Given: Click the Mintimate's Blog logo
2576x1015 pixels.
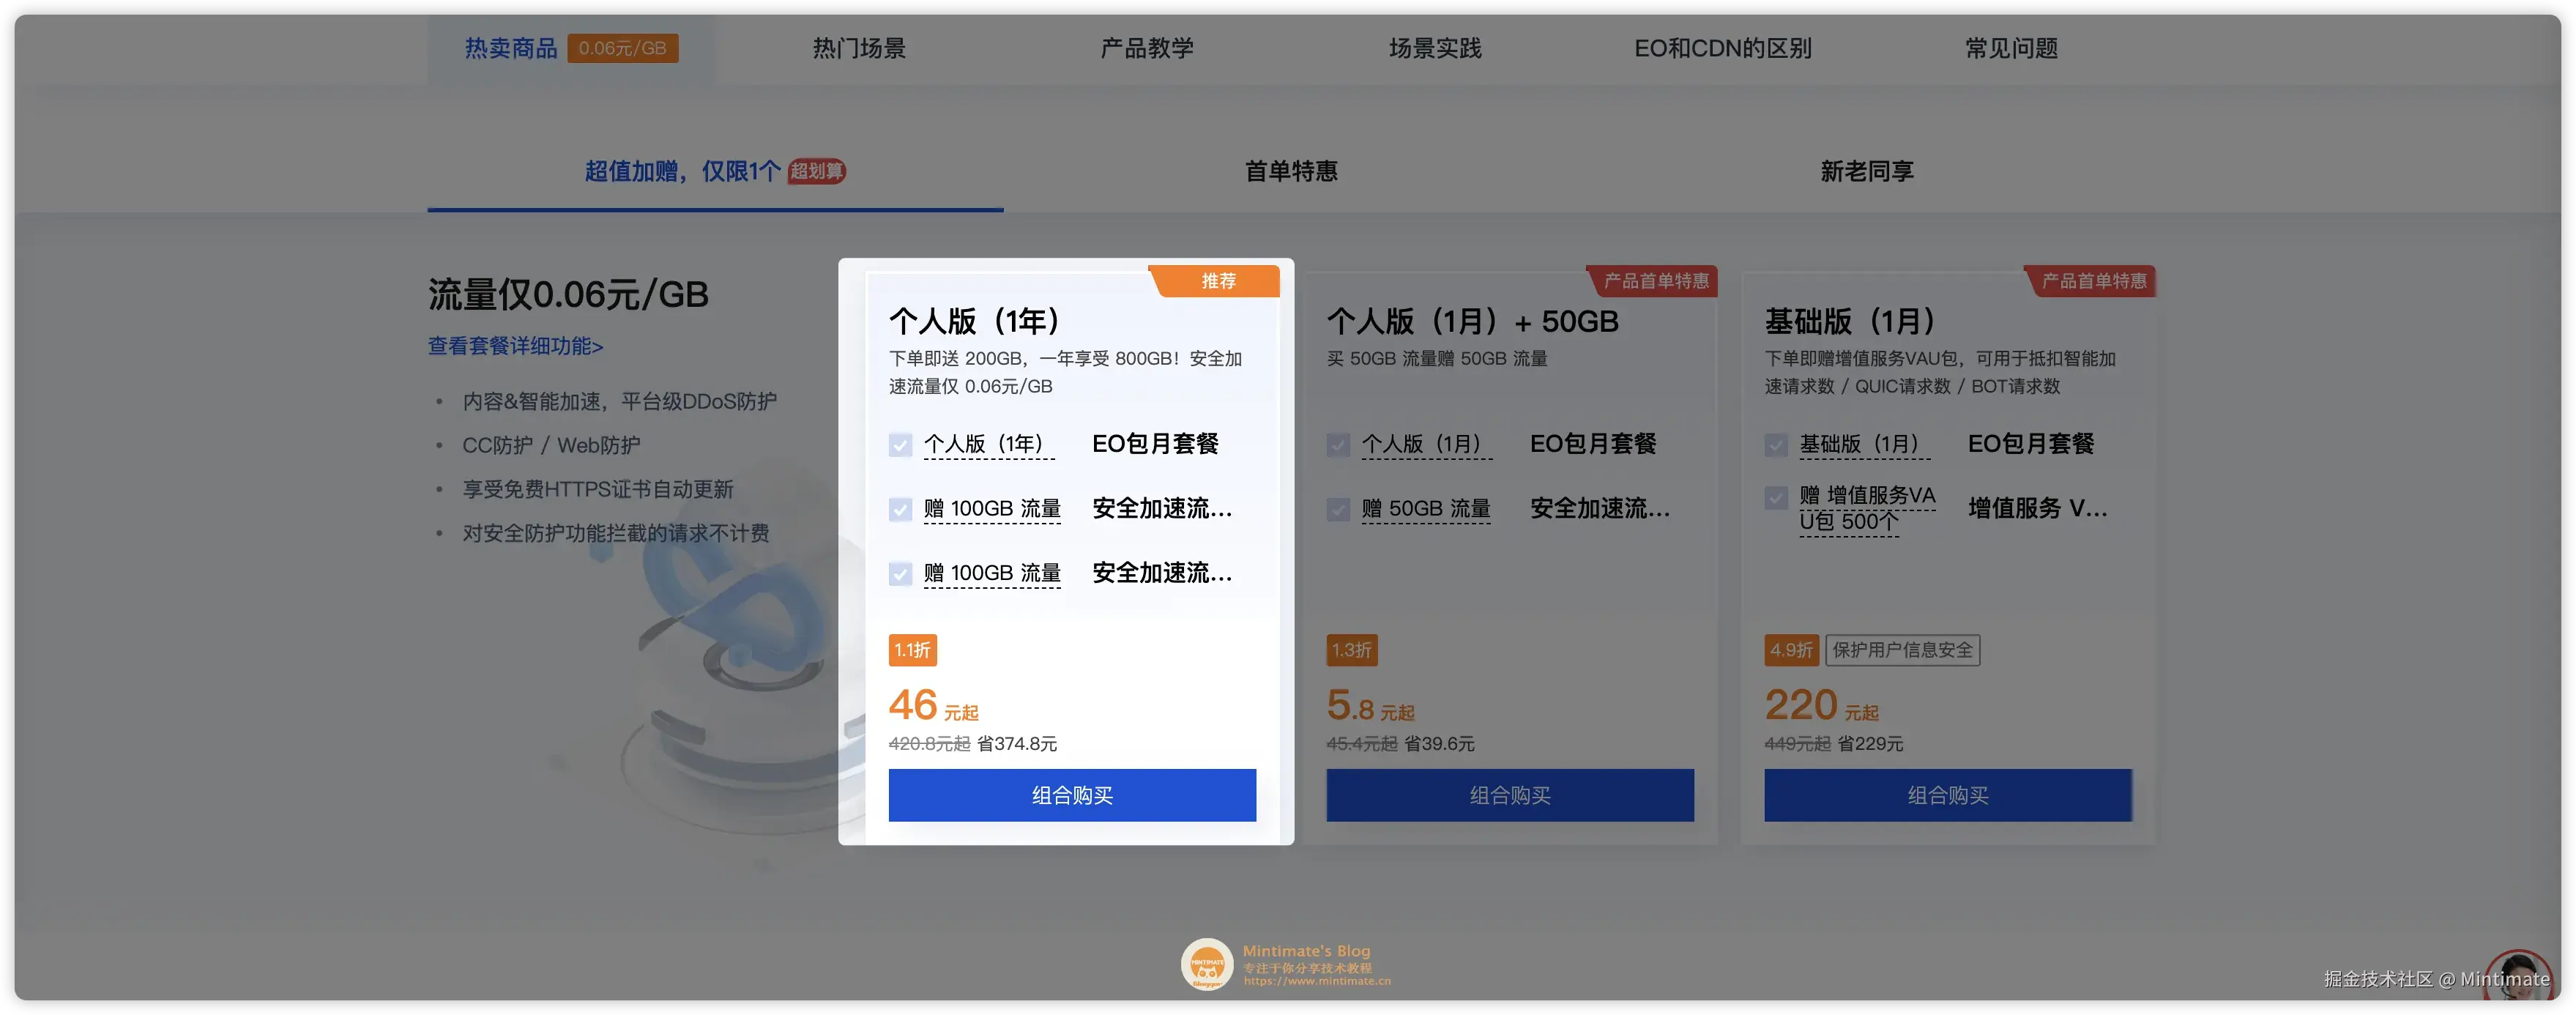Looking at the screenshot, I should (1207, 964).
